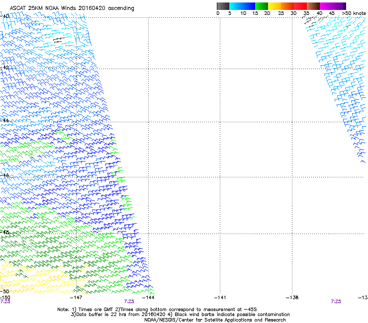This screenshot has height=323, width=368.
Task: Click the dark purple 45–50 knots segment
Action: 339,6
